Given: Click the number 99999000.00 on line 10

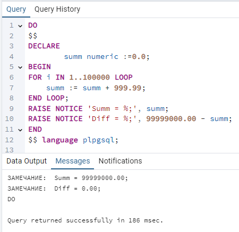Looking at the screenshot, I should click(x=171, y=119).
